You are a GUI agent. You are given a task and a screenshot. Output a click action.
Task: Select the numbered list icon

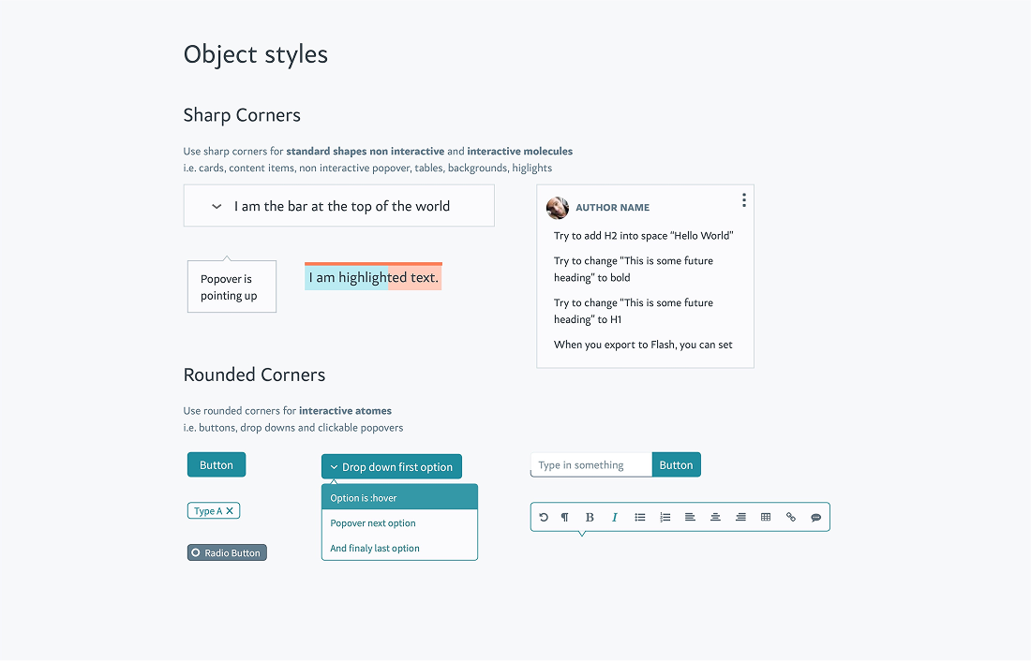(665, 517)
